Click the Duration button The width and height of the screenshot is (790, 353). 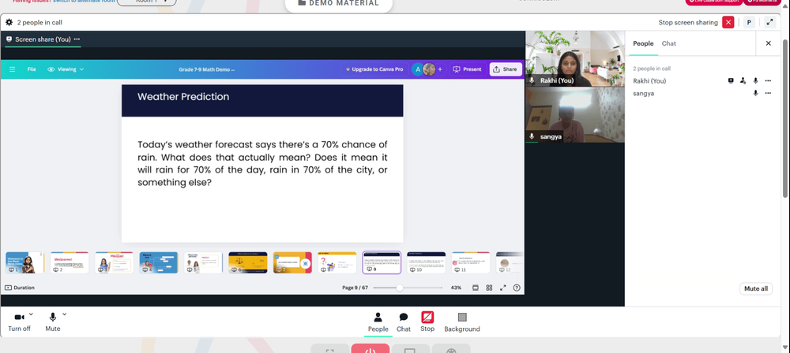click(20, 288)
